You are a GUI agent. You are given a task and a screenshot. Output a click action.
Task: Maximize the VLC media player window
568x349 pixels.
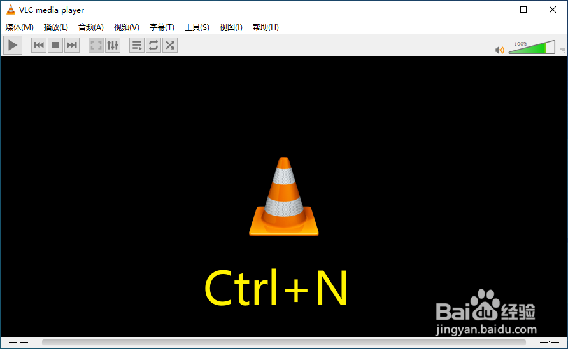523,10
